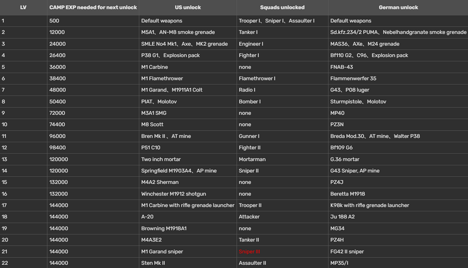Select the M1 Carbine cell in row 5
This screenshot has height=268, width=468.
coord(188,67)
